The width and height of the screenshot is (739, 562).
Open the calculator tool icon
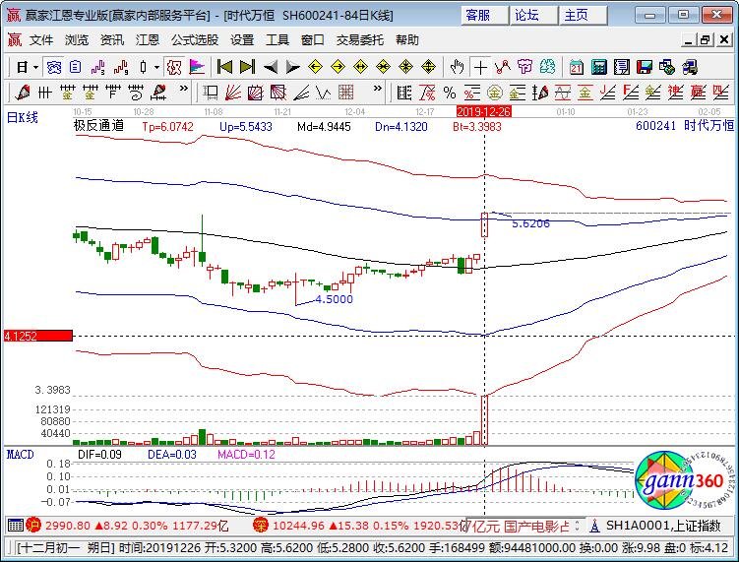click(x=598, y=67)
